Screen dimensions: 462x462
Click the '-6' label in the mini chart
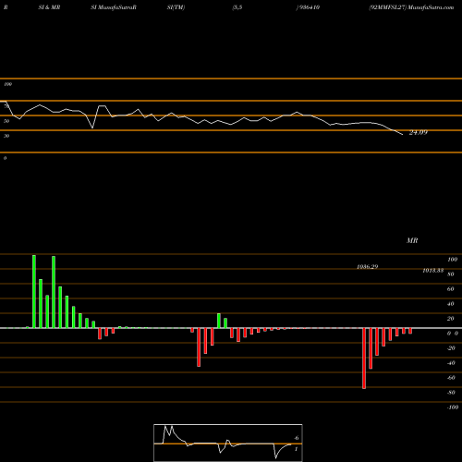296,438
